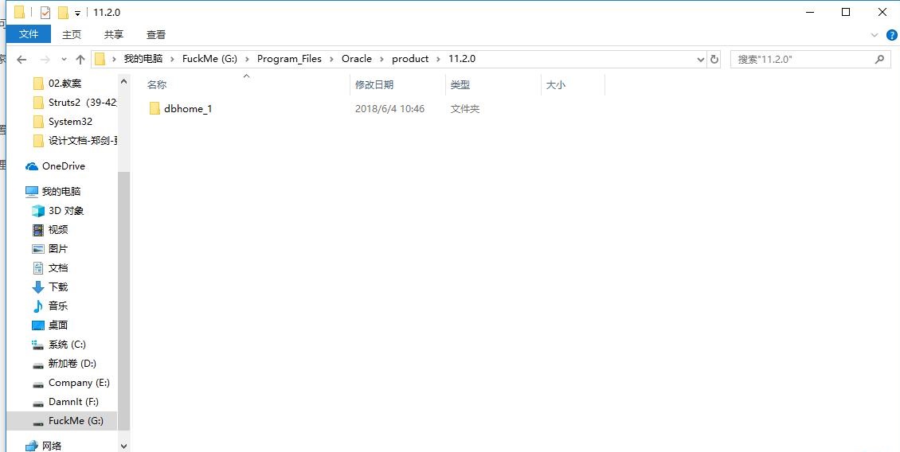Click the Properties quick access icon
The image size is (900, 452).
[45, 13]
